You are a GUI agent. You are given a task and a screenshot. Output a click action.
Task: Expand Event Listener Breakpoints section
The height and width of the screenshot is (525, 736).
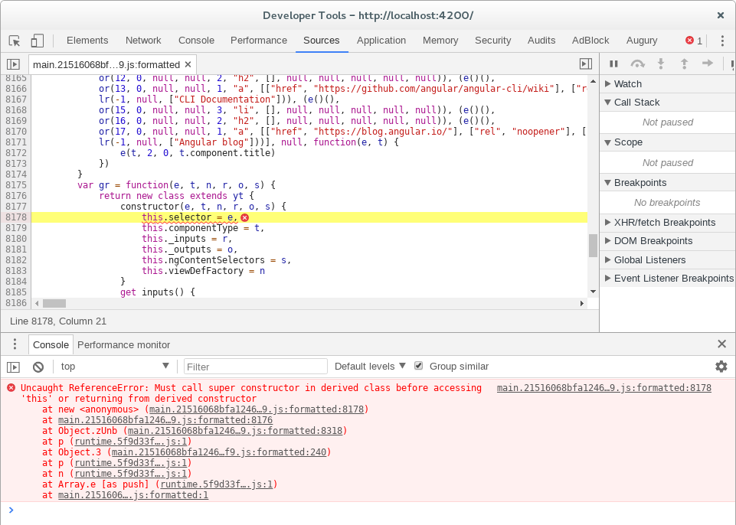click(668, 279)
